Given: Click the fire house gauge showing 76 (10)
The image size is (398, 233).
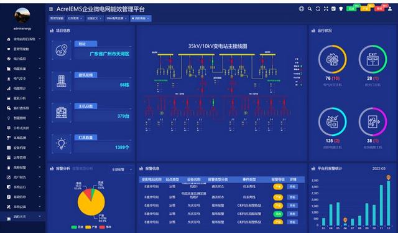Looking at the screenshot, I should coord(333,59).
